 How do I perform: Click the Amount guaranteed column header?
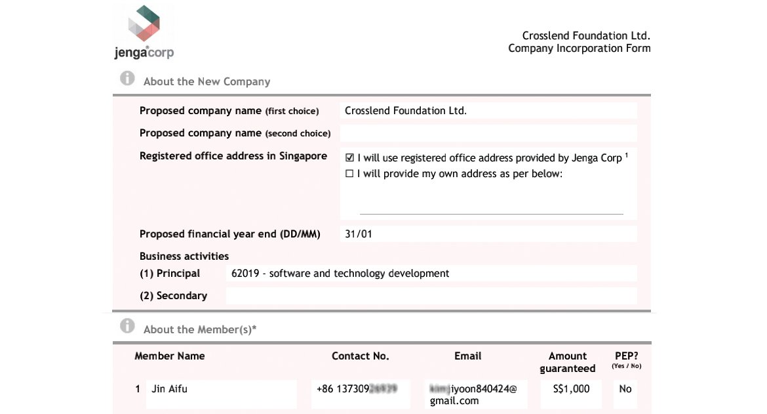coord(568,362)
